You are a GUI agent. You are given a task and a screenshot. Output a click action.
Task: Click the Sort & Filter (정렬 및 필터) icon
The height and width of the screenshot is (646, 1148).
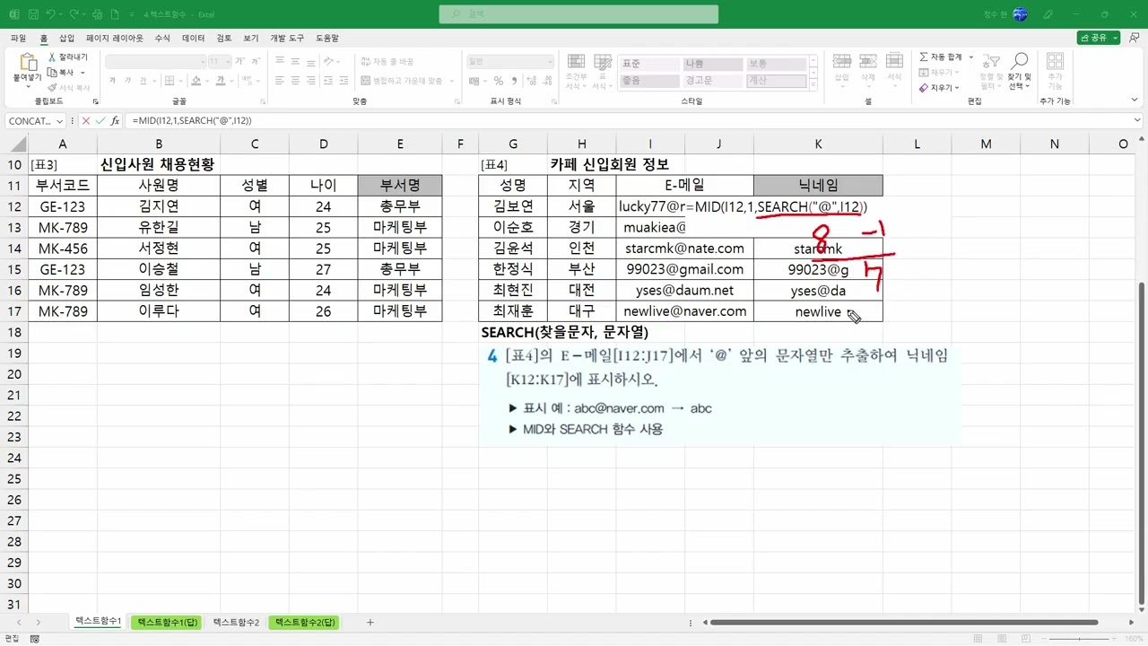point(991,62)
